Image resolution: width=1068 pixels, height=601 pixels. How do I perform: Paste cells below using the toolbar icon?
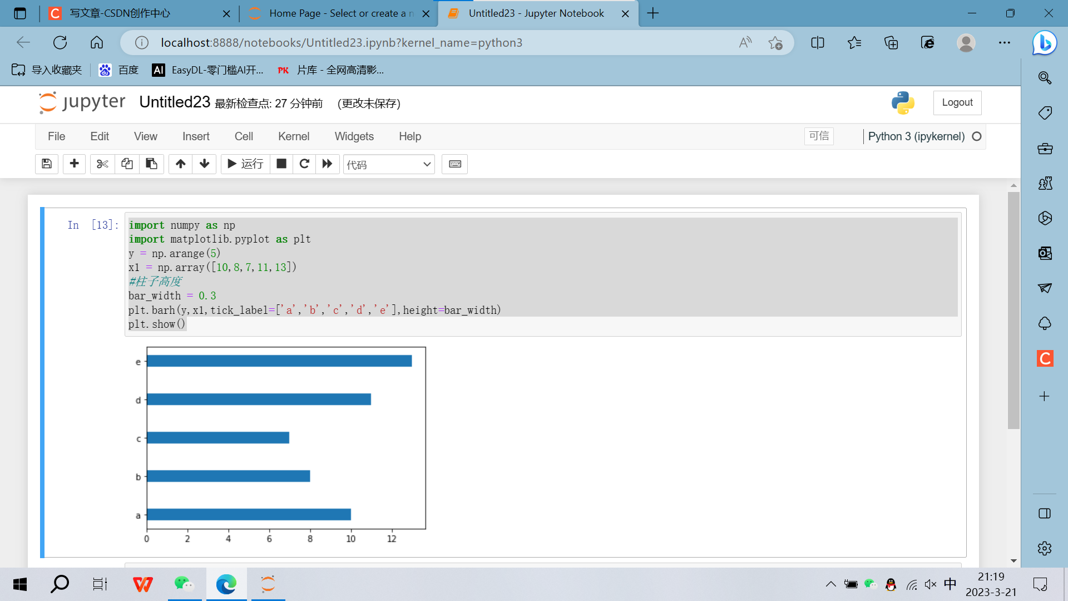click(151, 164)
